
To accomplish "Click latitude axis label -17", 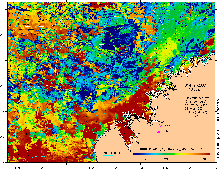I will [3, 137].
